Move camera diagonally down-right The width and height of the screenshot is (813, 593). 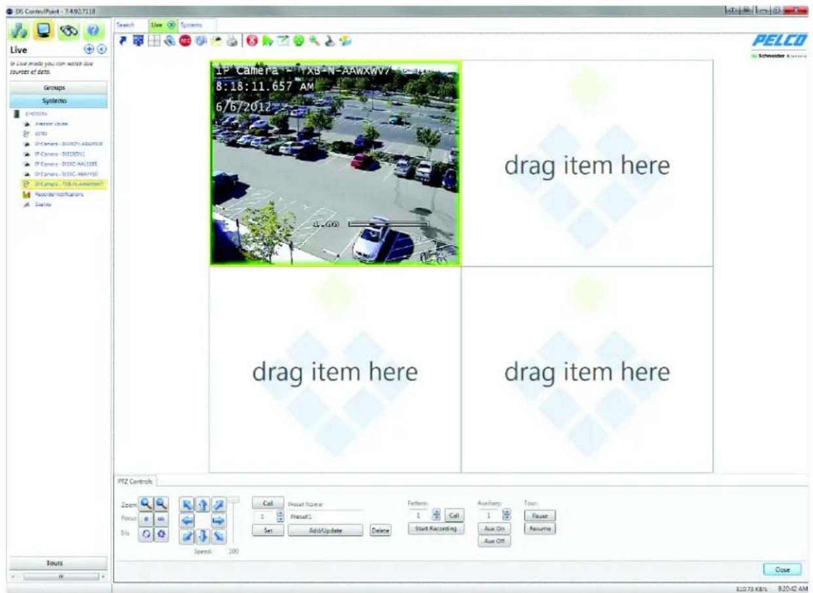pos(218,536)
